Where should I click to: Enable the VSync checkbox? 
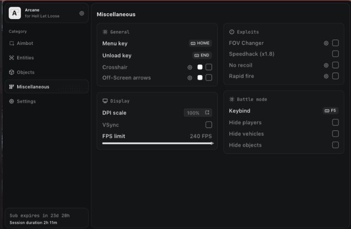coord(209,125)
